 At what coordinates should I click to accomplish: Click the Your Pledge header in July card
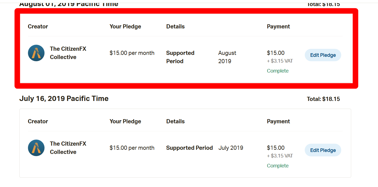click(125, 121)
